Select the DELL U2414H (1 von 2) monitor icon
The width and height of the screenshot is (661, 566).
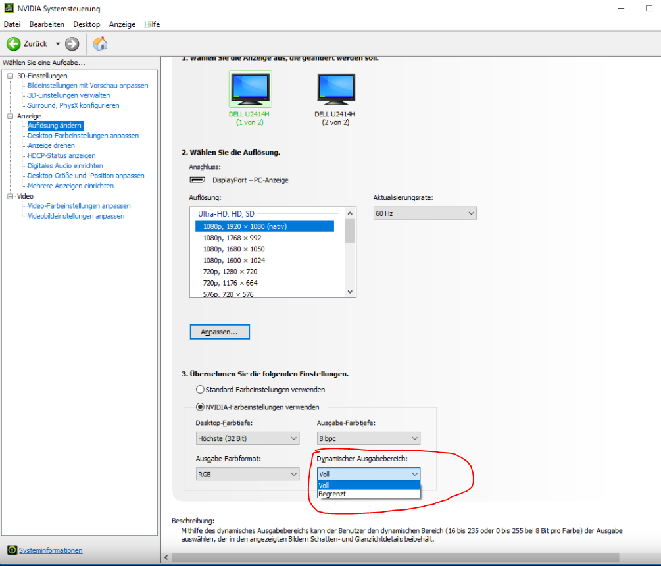point(250,89)
